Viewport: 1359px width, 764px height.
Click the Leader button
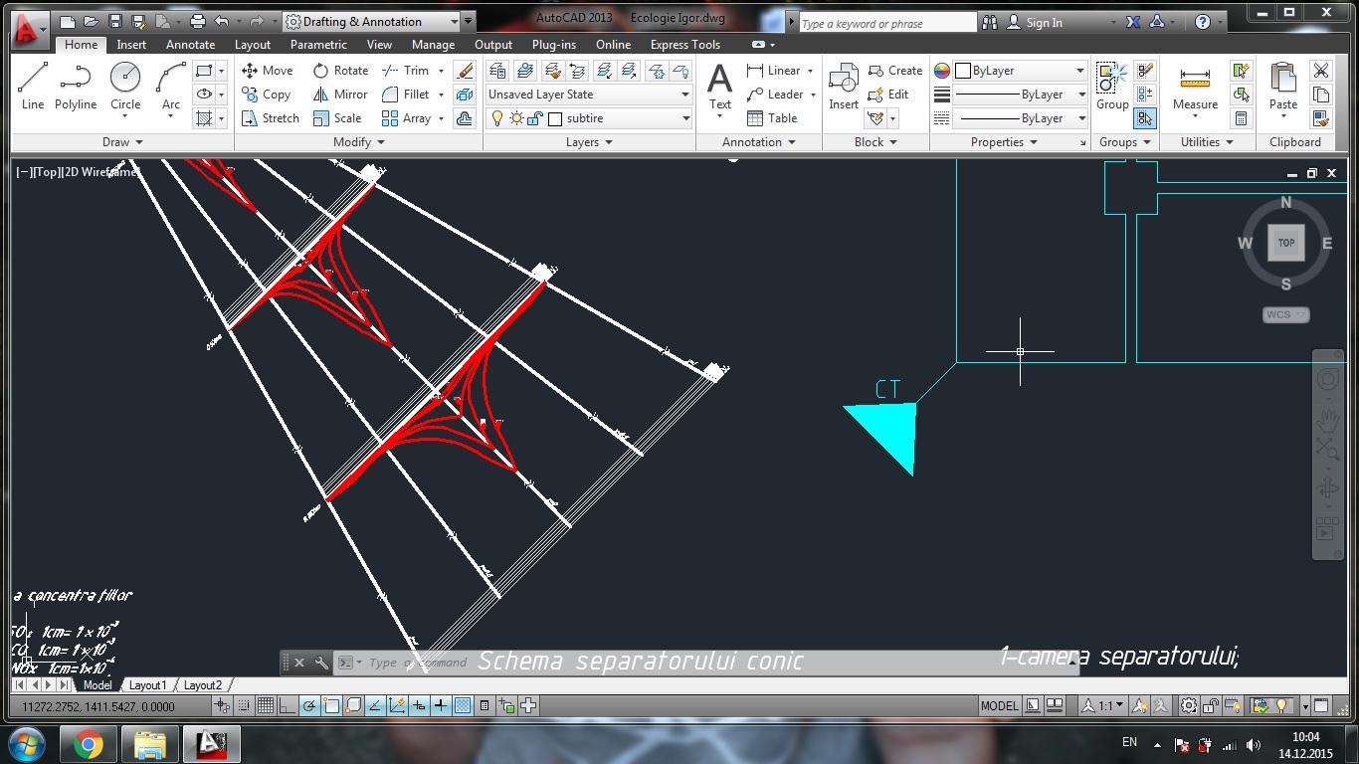tap(776, 95)
